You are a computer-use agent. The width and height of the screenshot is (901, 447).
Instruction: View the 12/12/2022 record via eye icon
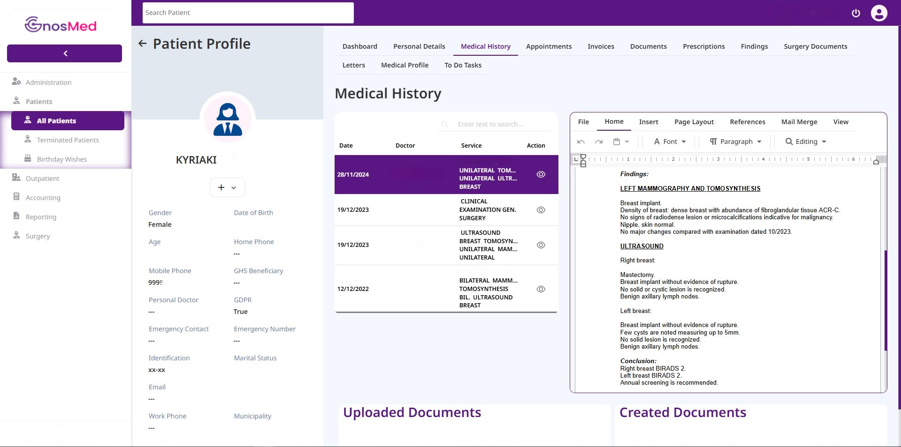point(541,289)
